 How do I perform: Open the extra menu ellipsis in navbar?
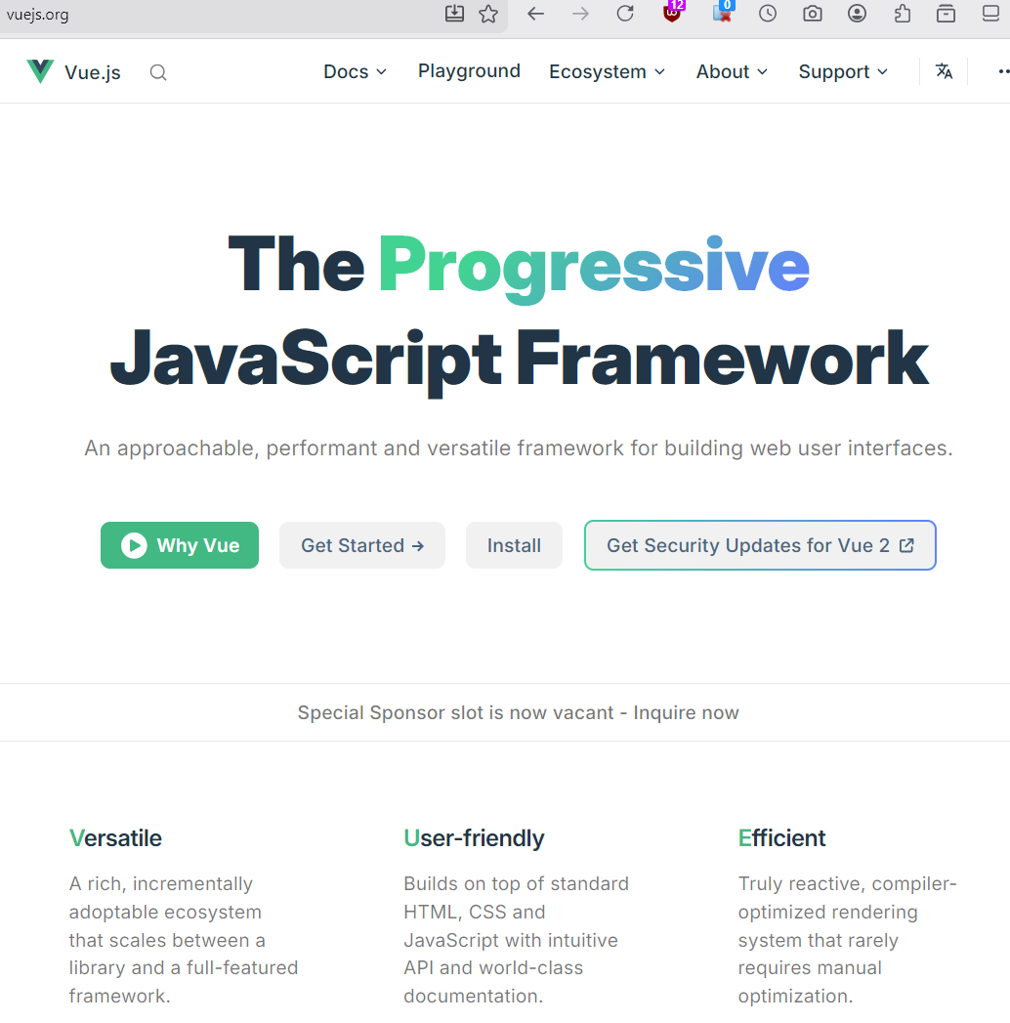coord(1003,71)
